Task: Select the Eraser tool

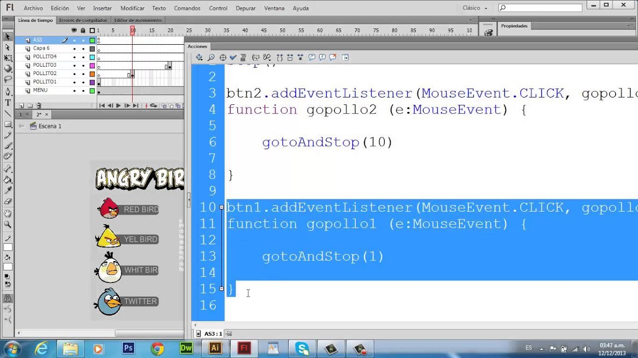Action: pos(7,202)
